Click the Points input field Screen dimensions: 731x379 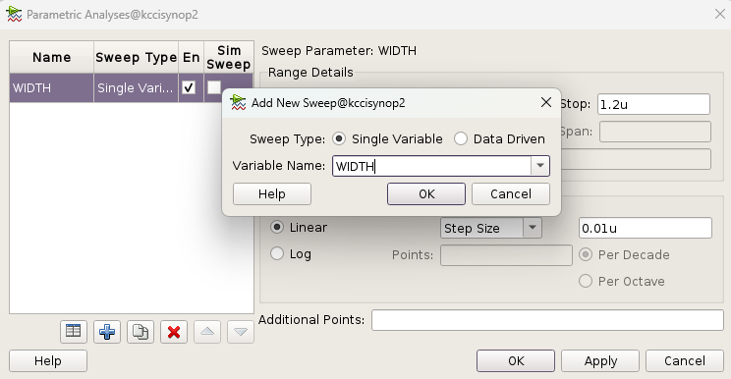click(x=506, y=255)
